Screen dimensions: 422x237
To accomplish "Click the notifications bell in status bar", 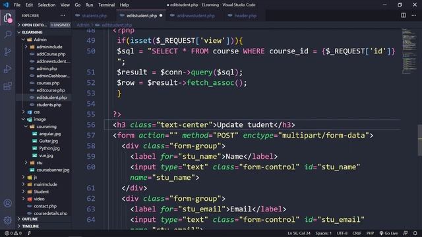I will (415, 233).
